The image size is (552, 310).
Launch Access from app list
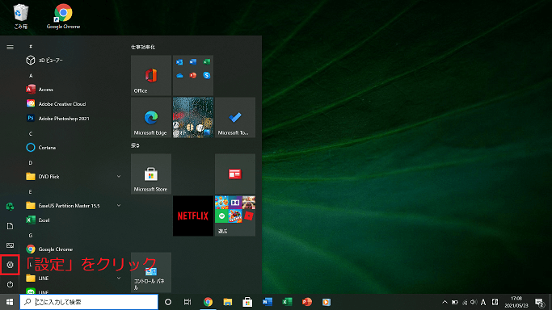point(74,90)
